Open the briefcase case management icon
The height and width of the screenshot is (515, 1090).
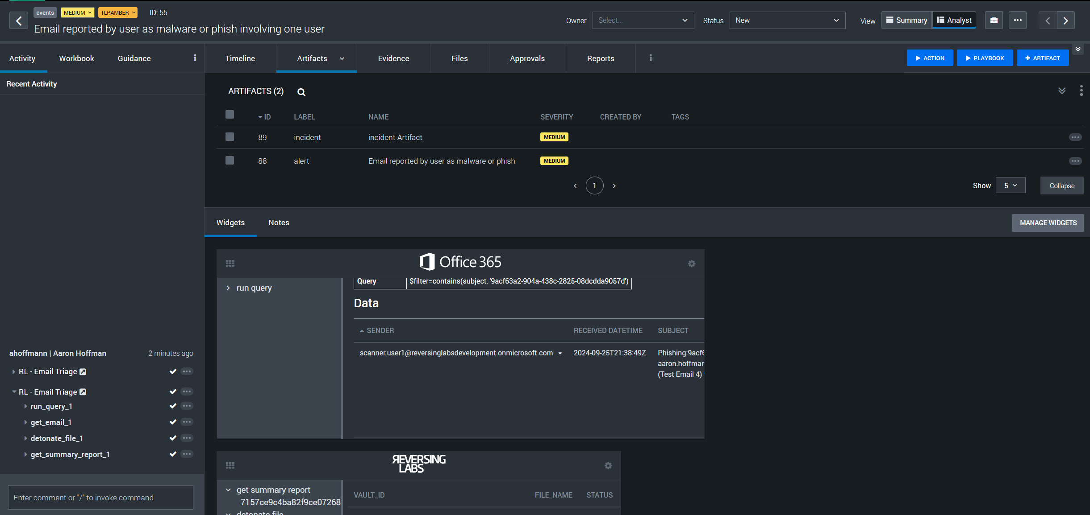click(x=994, y=21)
